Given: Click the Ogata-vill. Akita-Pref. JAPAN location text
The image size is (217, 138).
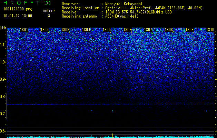Looking at the screenshot, I should pos(154,8).
